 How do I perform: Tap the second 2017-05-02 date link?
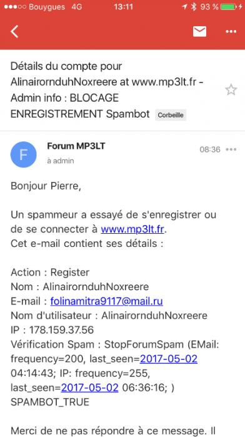[x=90, y=388]
